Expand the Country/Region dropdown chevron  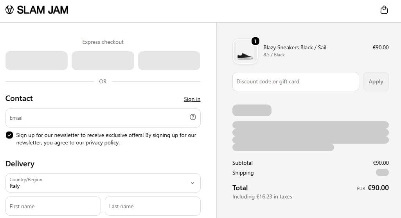point(192,183)
